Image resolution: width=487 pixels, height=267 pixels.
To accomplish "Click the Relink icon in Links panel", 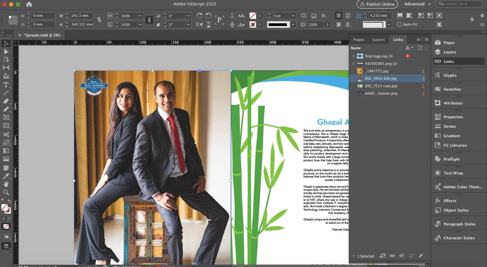I will [x=392, y=256].
